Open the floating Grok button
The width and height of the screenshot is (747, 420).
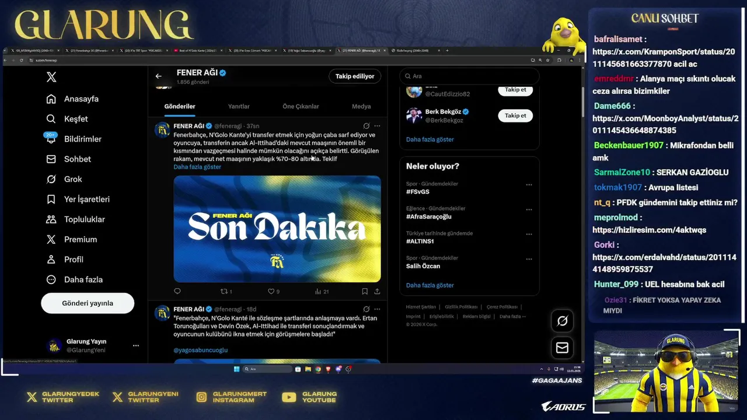562,321
